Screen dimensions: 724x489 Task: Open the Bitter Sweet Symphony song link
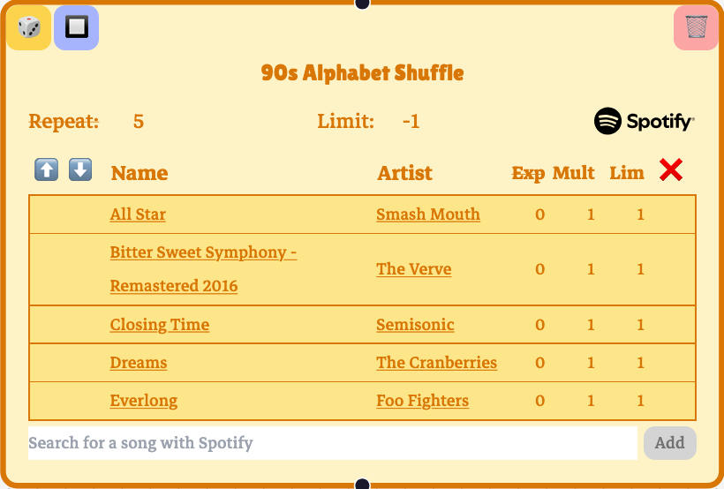203,253
